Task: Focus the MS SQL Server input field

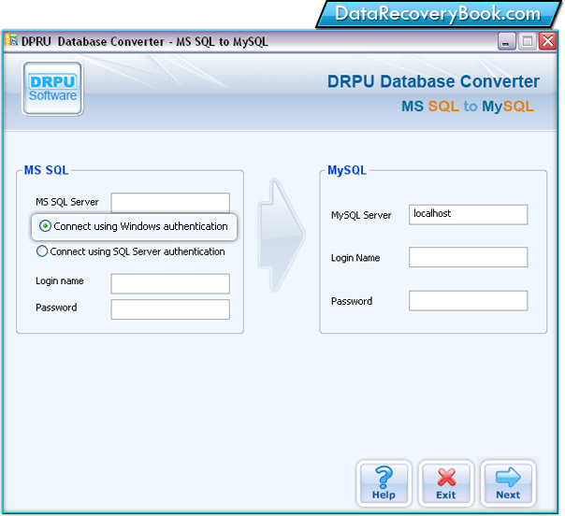Action: pyautogui.click(x=170, y=202)
